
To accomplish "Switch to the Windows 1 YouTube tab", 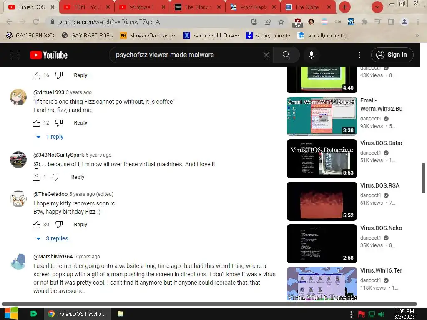I will [x=142, y=7].
